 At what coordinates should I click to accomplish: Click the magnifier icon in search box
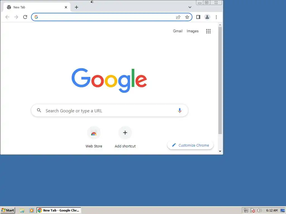pos(39,110)
